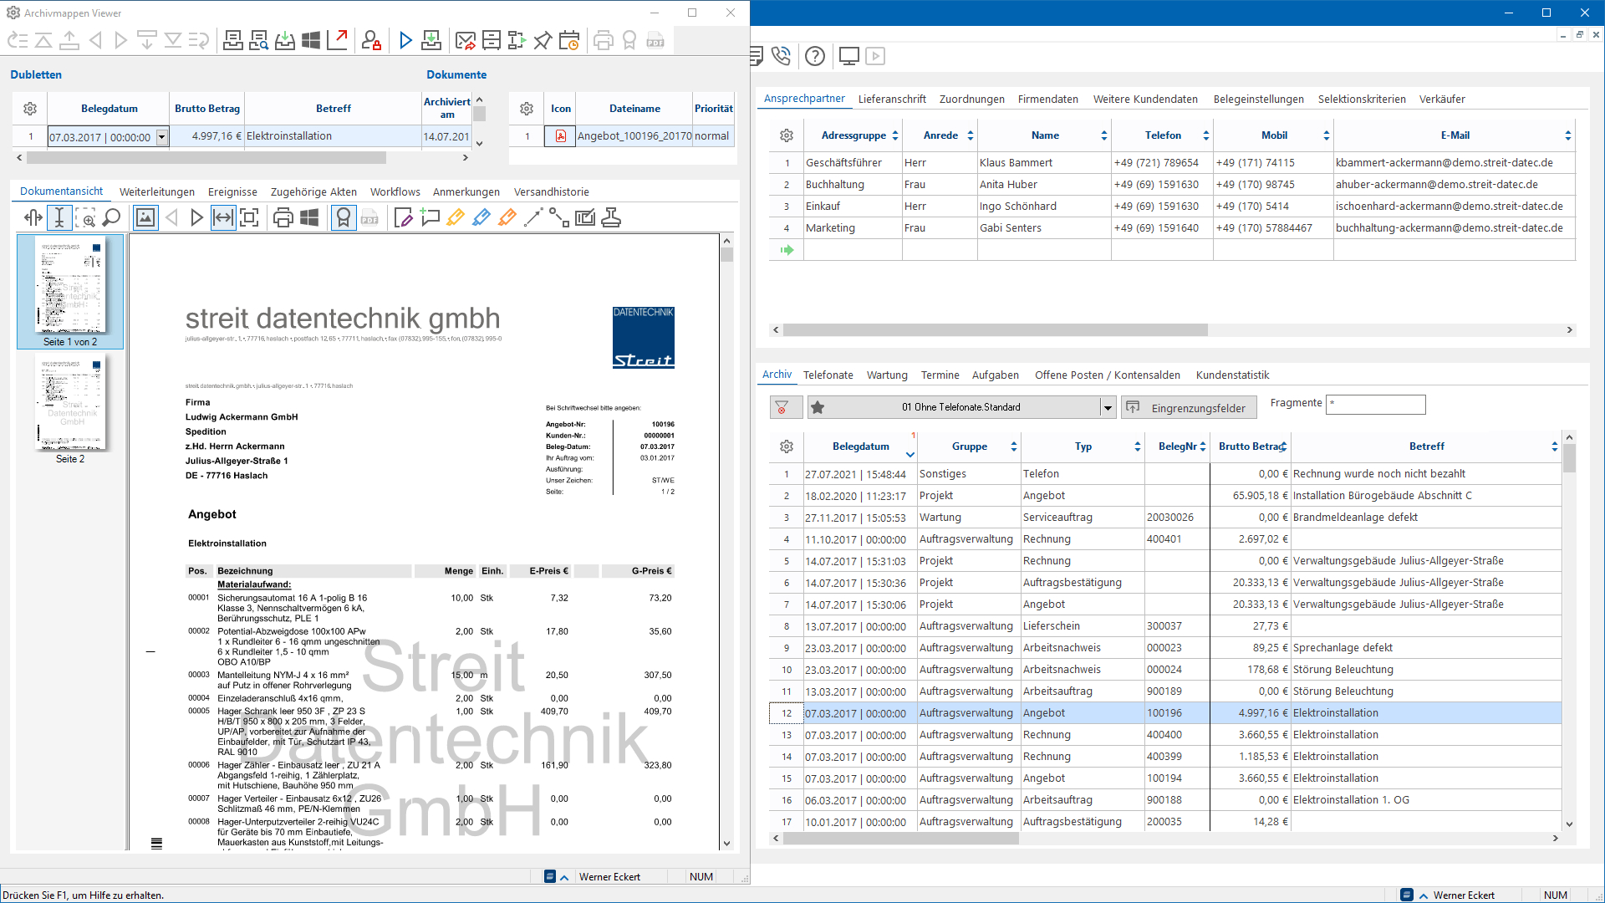
Task: Click the blue play arrow in the top toolbar
Action: [x=405, y=40]
